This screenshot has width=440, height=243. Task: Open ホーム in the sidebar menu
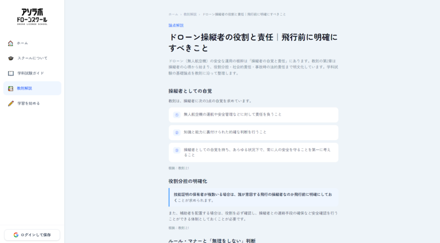[x=22, y=43]
